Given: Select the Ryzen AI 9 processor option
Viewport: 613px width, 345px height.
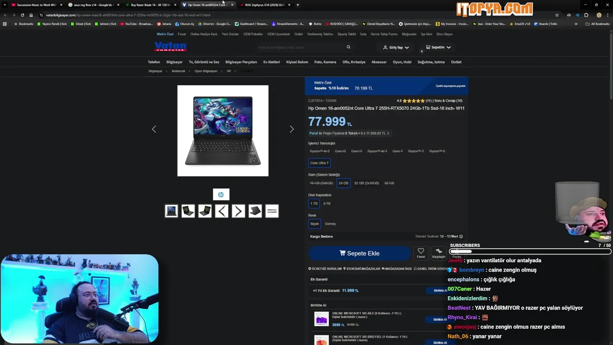Looking at the screenshot, I should [x=319, y=151].
